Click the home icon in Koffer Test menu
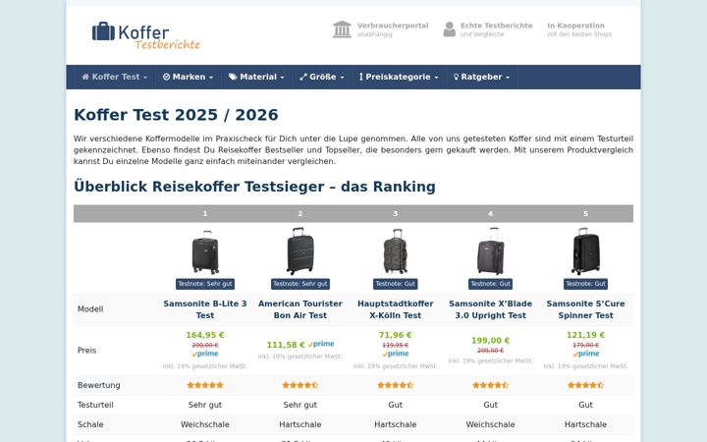Image resolution: width=707 pixels, height=442 pixels. coord(85,77)
